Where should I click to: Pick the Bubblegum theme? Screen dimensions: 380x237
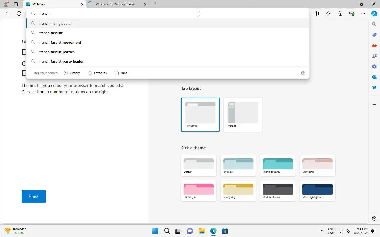coord(199,191)
